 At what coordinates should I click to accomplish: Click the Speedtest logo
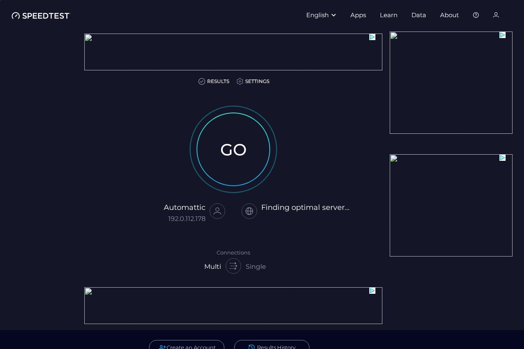[41, 16]
